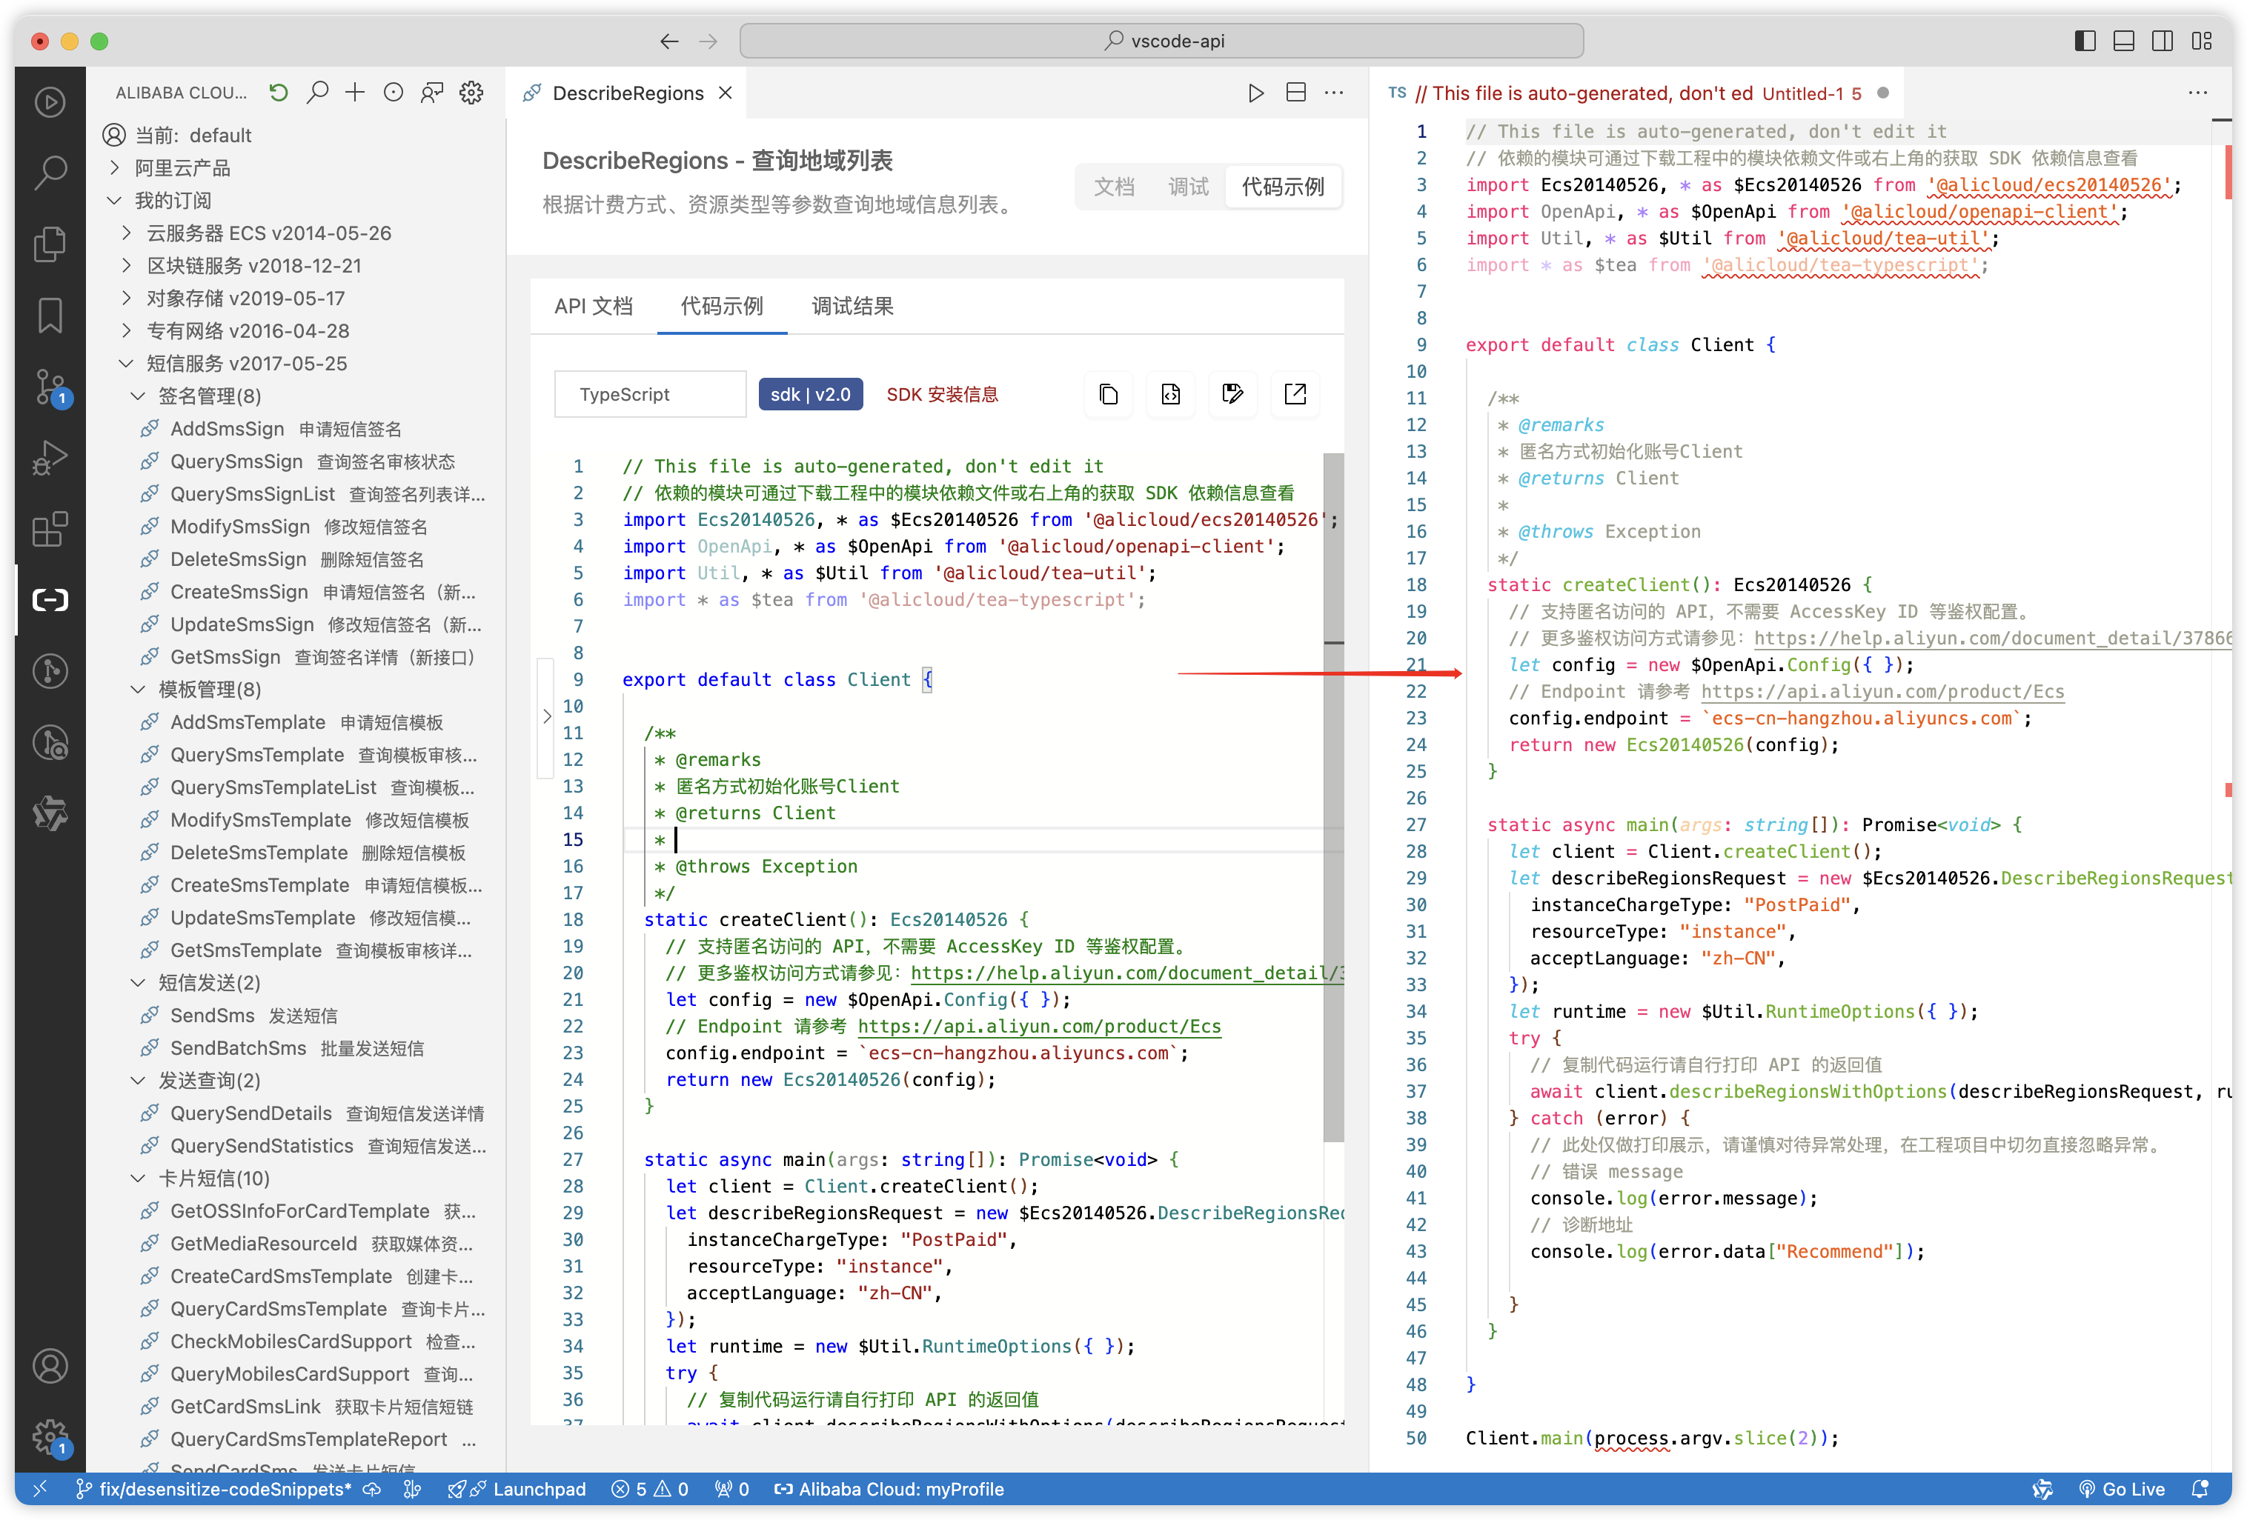
Task: Copy the code sample to clipboard
Action: click(1108, 394)
